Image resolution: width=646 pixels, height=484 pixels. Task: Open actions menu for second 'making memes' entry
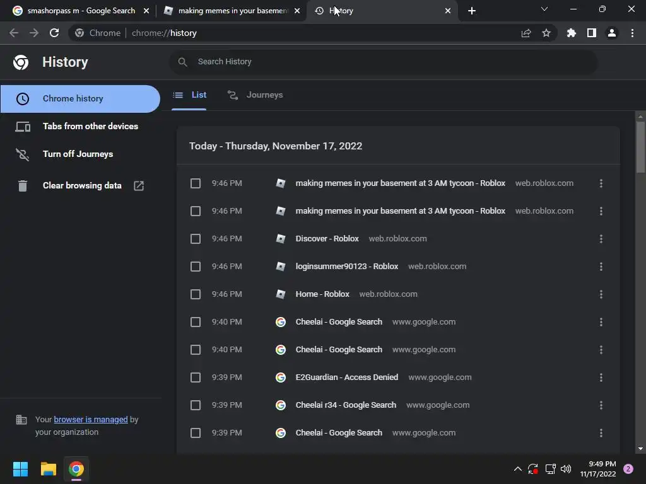point(601,211)
